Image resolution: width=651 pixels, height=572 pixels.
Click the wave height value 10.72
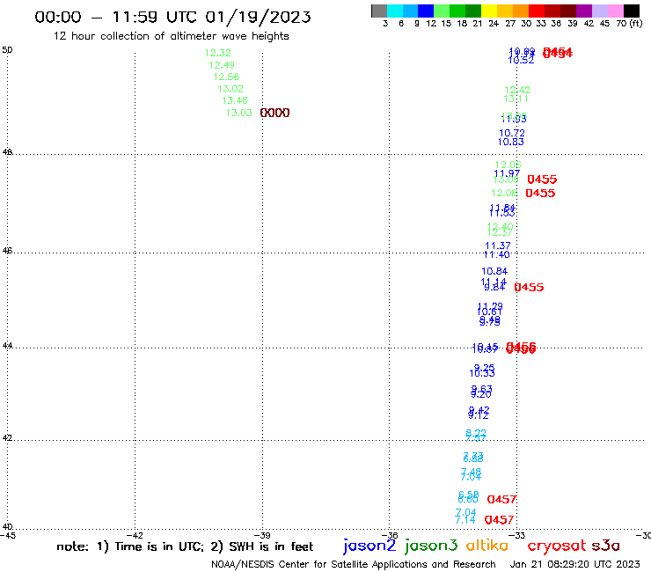(512, 134)
